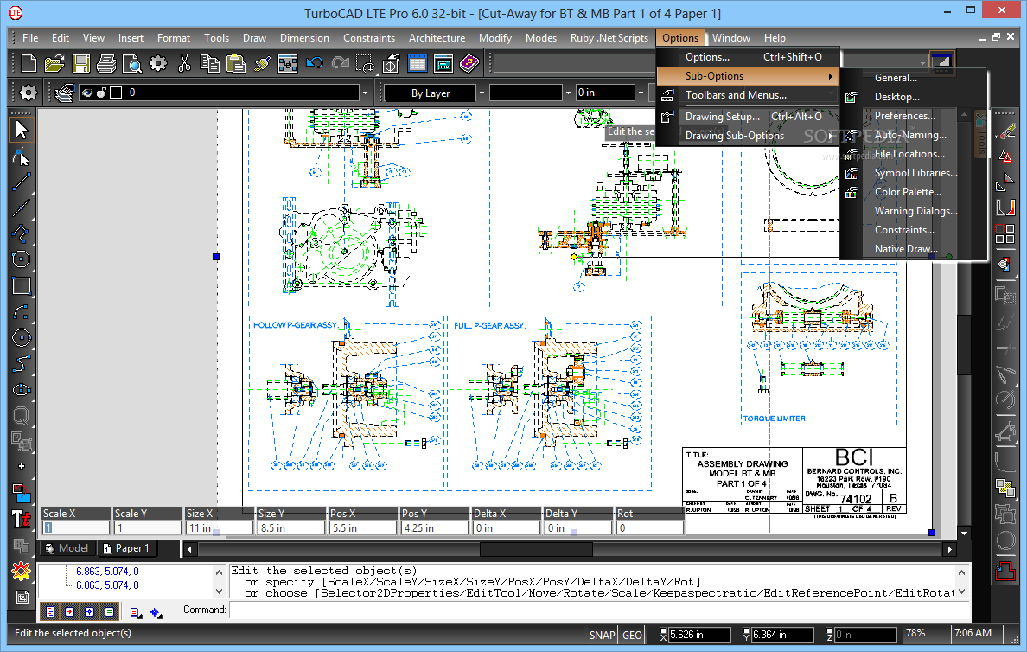
Task: Toggle layer 0 visibility eye icon
Action: coord(87,93)
